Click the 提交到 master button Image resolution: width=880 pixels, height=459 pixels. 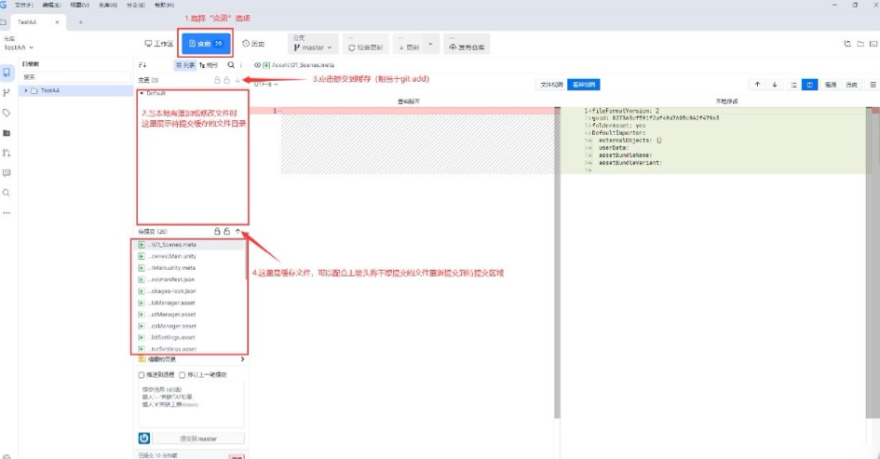click(198, 439)
